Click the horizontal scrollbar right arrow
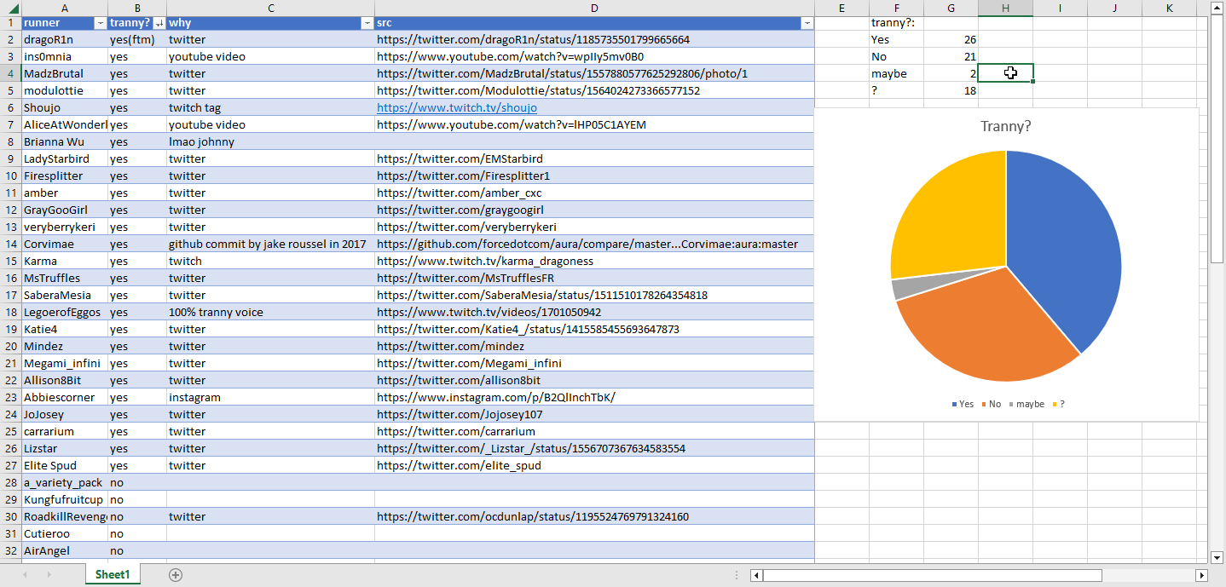The image size is (1226, 587). pos(1203,575)
